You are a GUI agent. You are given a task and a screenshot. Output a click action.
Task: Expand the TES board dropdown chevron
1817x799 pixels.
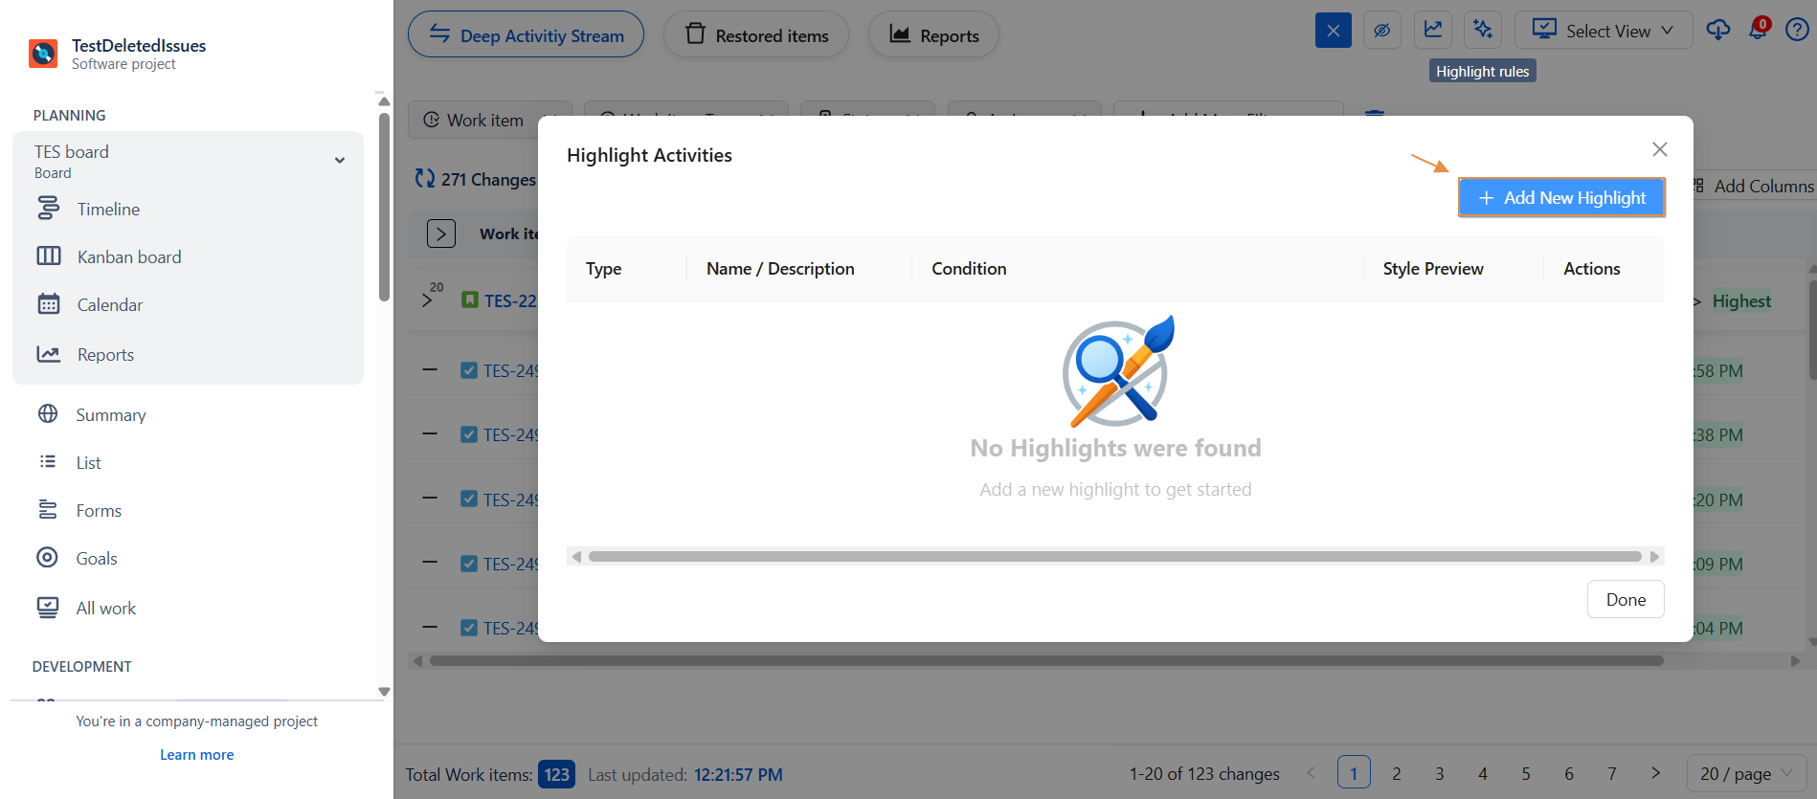coord(340,161)
